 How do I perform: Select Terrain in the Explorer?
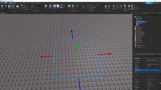140,20
